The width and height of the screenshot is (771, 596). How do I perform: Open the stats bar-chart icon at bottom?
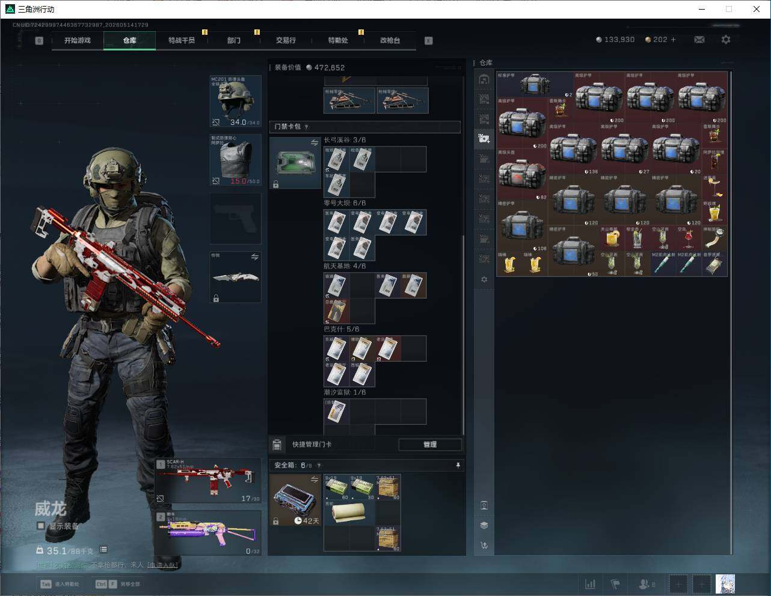tap(591, 584)
